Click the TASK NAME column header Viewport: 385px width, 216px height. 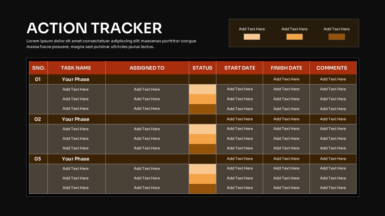(x=76, y=68)
